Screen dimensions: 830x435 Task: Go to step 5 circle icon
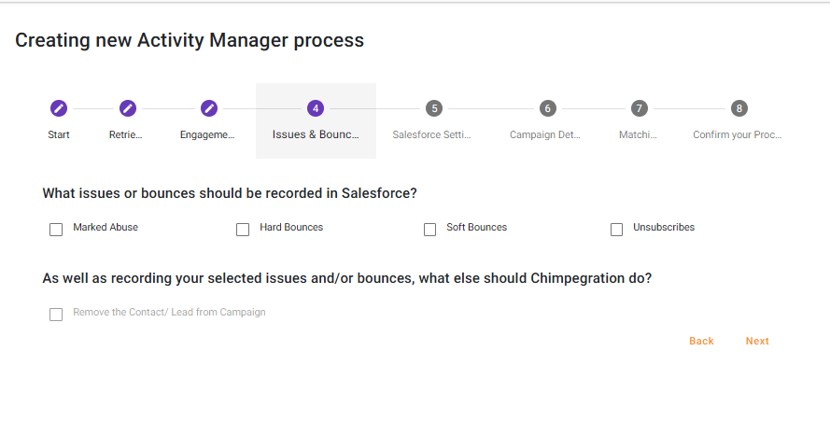point(434,108)
